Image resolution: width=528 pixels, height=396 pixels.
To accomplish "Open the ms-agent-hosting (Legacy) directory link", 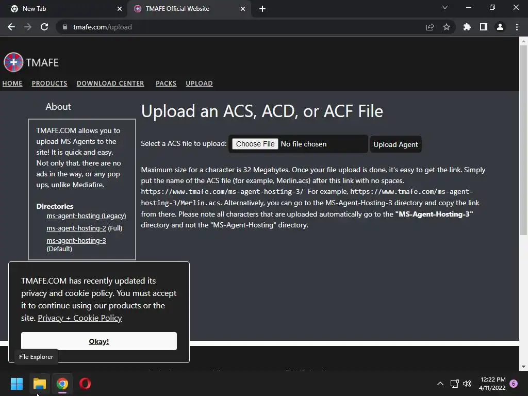I will [86, 216].
